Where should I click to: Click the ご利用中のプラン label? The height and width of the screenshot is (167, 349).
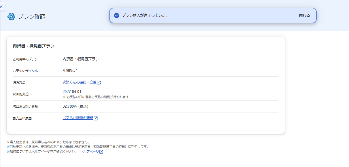[x=25, y=59]
